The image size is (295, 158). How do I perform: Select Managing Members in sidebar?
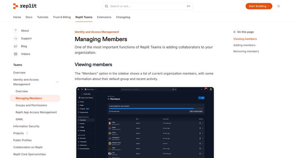[x=35, y=98]
